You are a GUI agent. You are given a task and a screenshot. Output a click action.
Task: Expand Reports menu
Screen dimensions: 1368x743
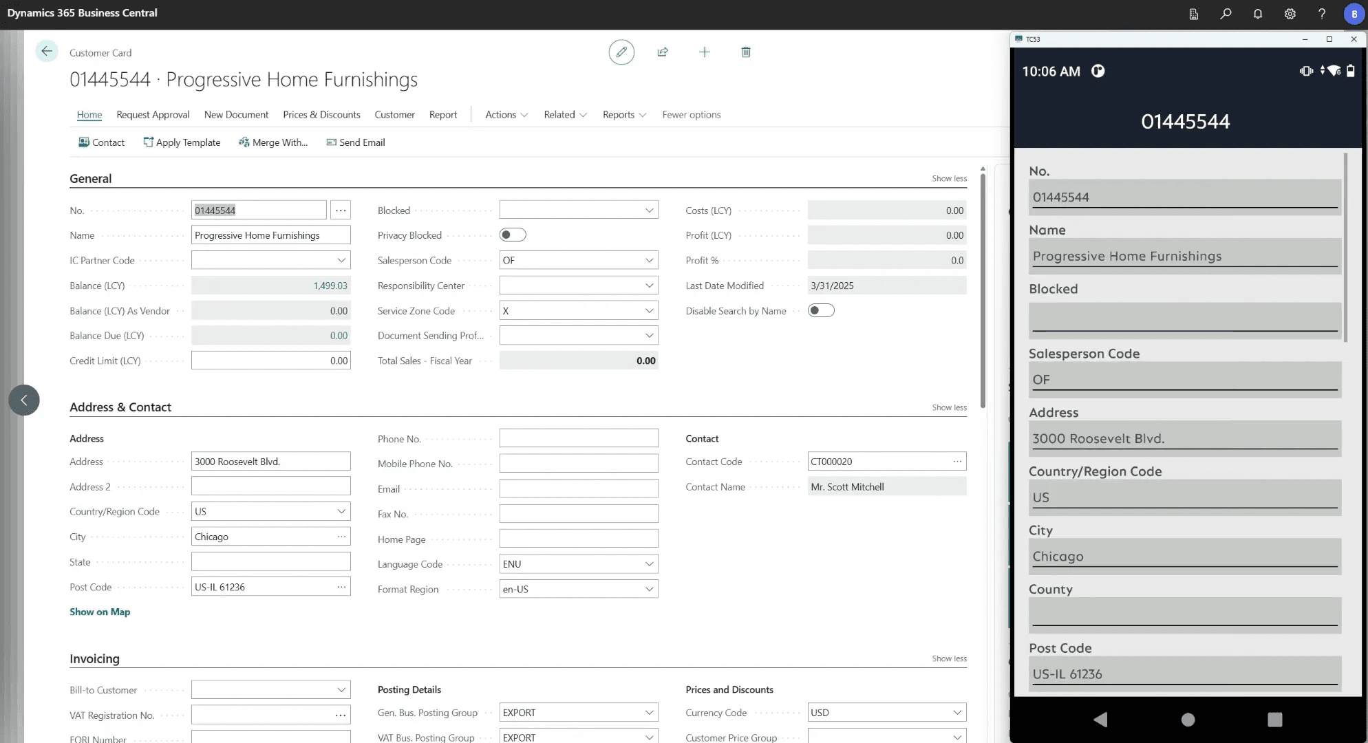point(624,115)
